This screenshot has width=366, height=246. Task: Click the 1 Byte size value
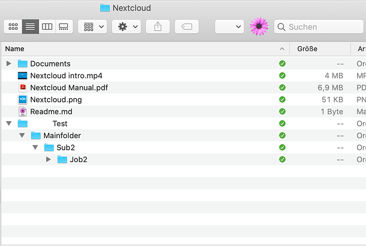332,112
